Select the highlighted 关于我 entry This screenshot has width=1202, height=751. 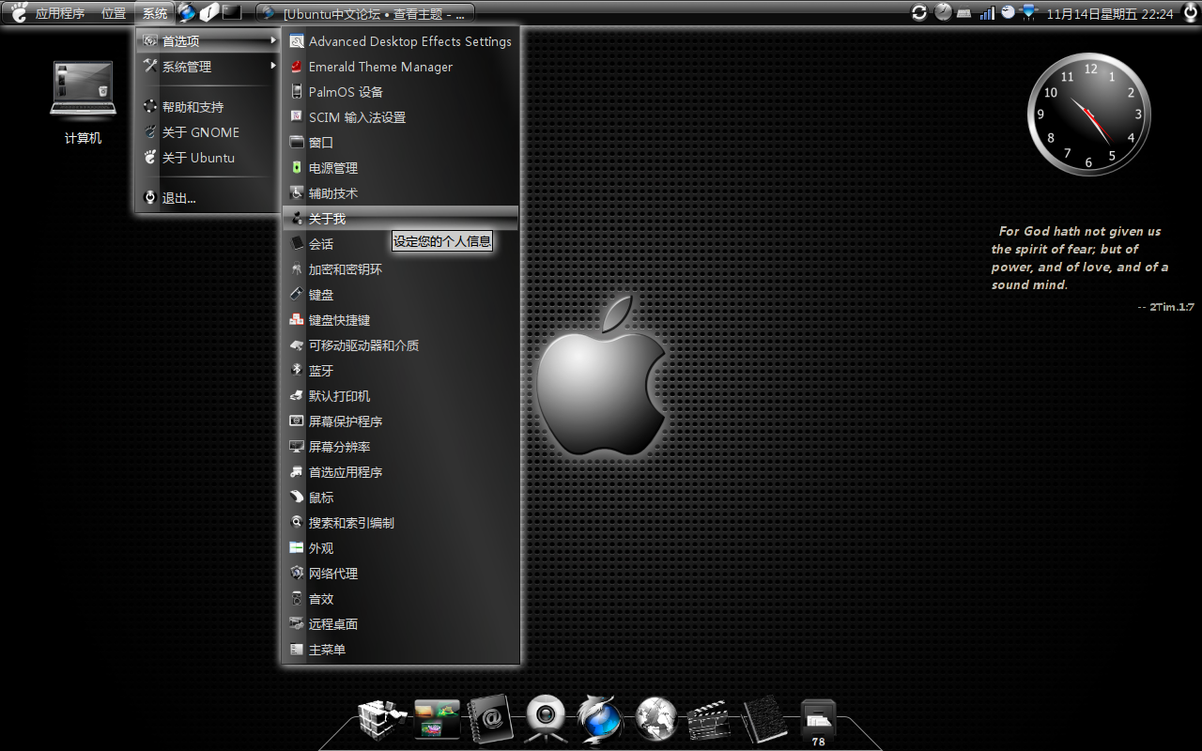[x=401, y=219]
